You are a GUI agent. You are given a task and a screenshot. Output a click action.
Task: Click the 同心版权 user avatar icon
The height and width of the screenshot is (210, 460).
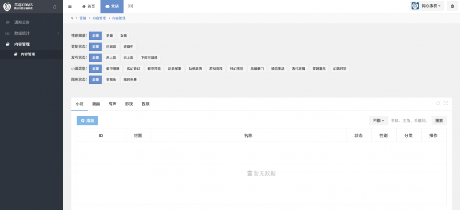tap(415, 6)
